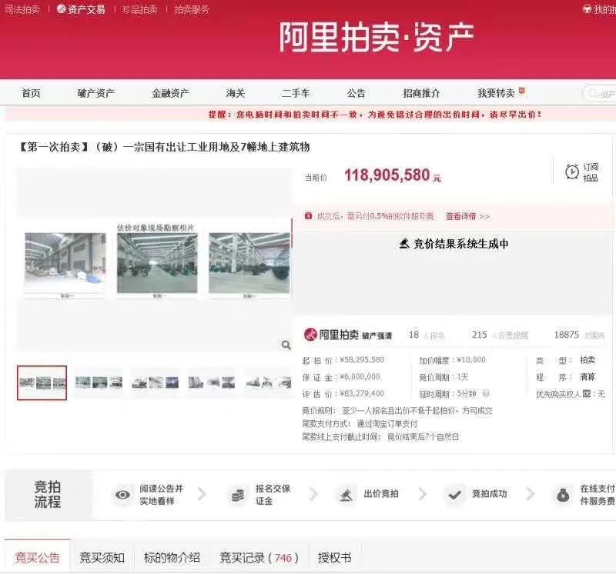Click the auction title text
Viewport: 616px width, 574px height.
(165, 147)
